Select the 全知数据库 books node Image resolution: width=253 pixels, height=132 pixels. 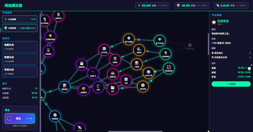pyautogui.click(x=165, y=54)
